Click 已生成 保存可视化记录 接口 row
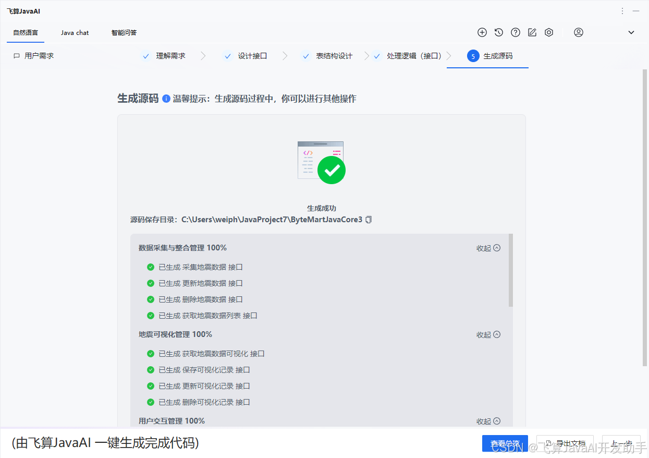The width and height of the screenshot is (649, 458). tap(199, 370)
